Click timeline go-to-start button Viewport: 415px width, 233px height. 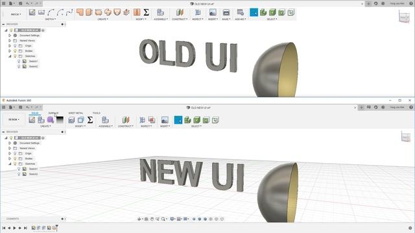click(x=4, y=228)
